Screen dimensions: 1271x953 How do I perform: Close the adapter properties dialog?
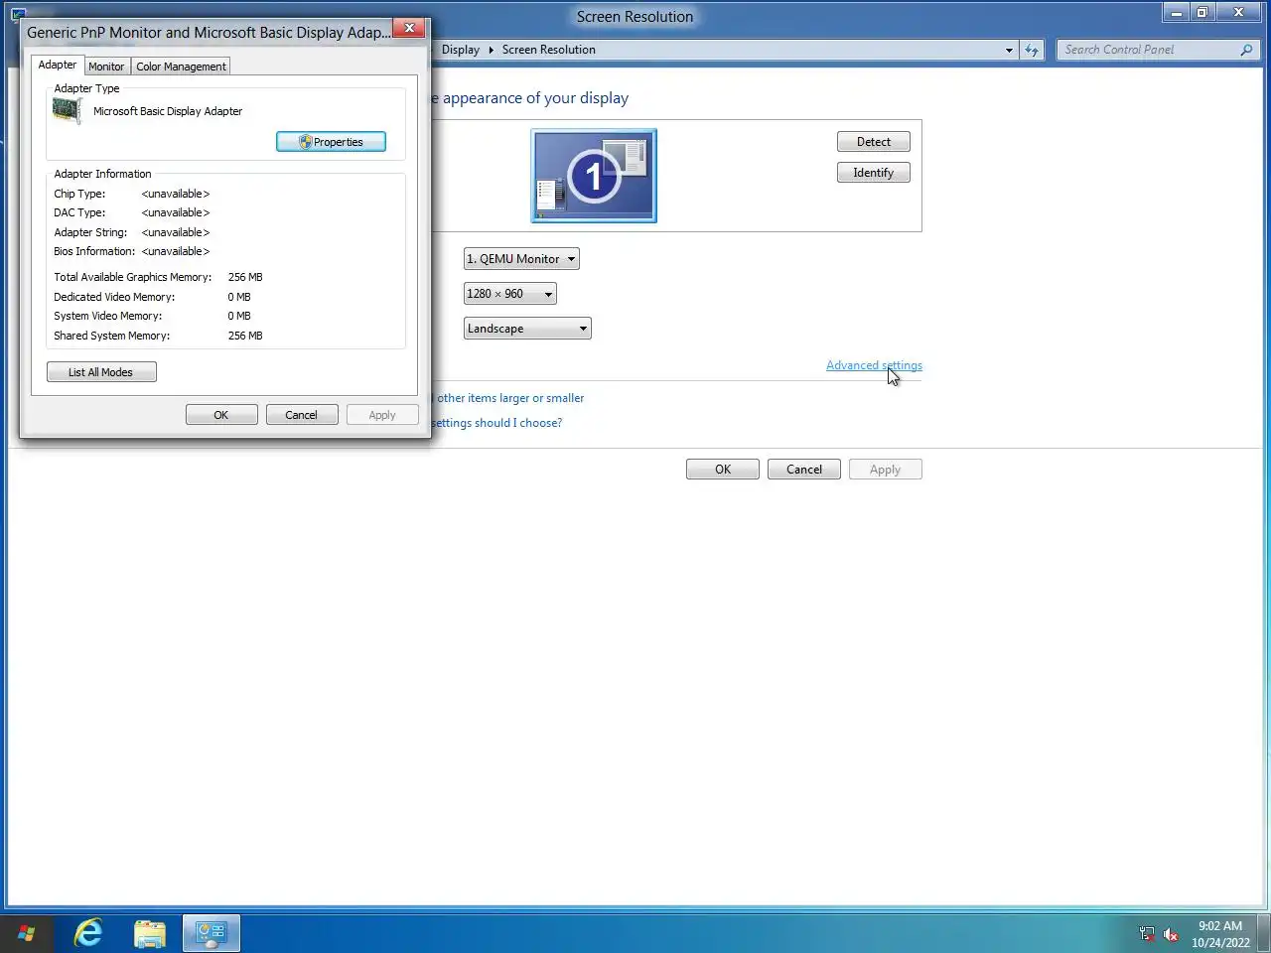coord(409,28)
